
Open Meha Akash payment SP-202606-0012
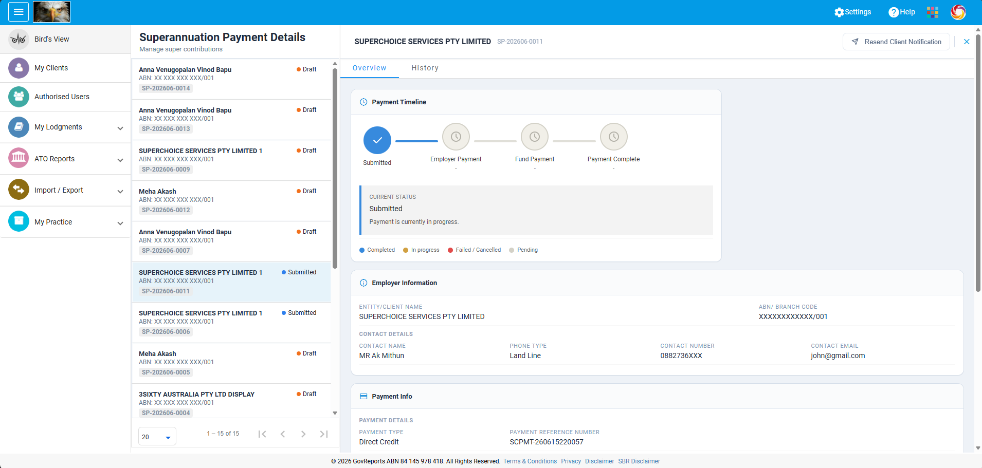tap(231, 201)
